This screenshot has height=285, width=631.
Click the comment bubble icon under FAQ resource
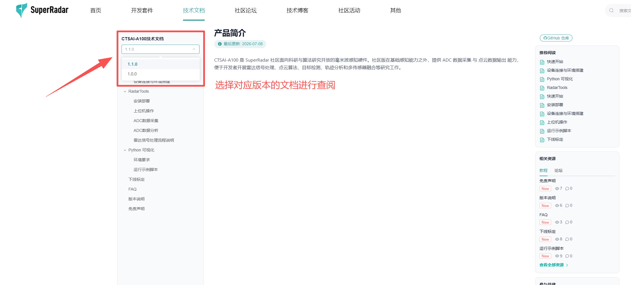point(567,222)
